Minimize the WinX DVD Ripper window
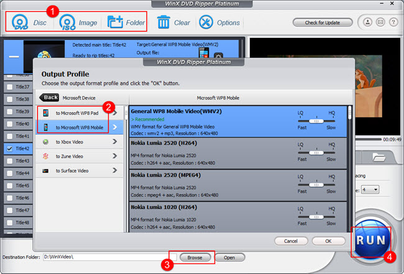The width and height of the screenshot is (404, 274). (382, 4)
